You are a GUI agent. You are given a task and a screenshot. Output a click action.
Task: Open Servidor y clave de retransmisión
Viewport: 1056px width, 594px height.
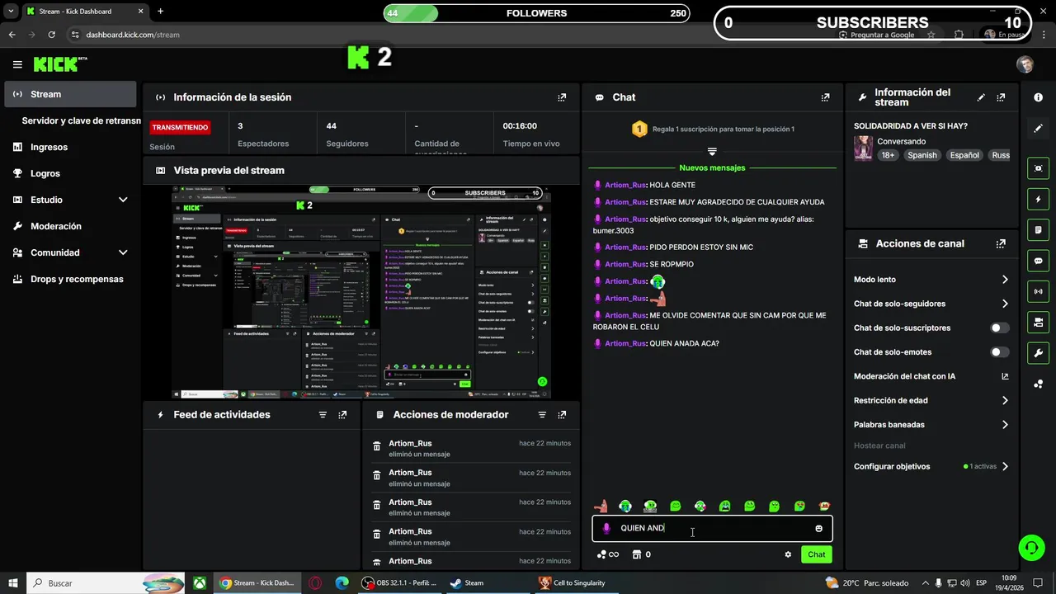81,120
